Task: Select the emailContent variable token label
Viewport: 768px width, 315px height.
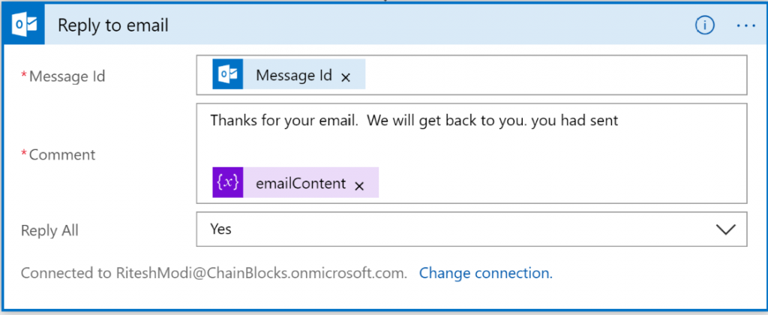Action: 300,184
